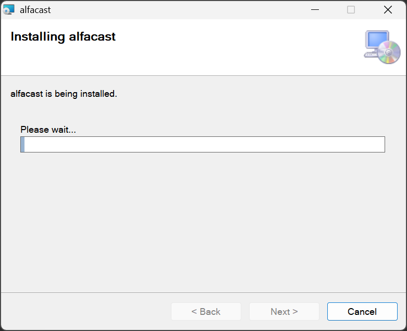Close the alfacast installer window

(388, 10)
